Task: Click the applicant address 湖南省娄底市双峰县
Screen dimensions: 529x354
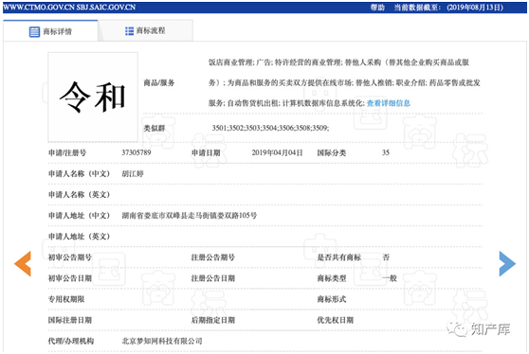Action: 189,216
